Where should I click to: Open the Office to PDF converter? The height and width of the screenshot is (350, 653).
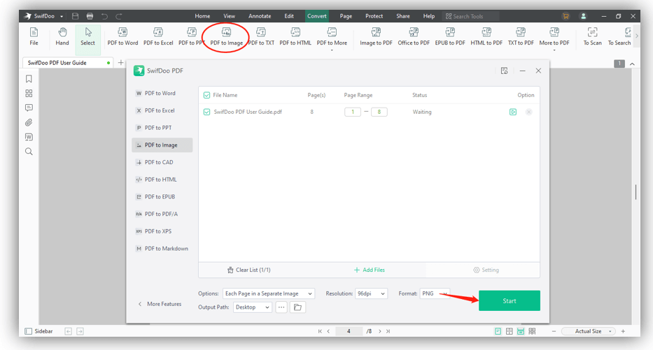tap(414, 36)
